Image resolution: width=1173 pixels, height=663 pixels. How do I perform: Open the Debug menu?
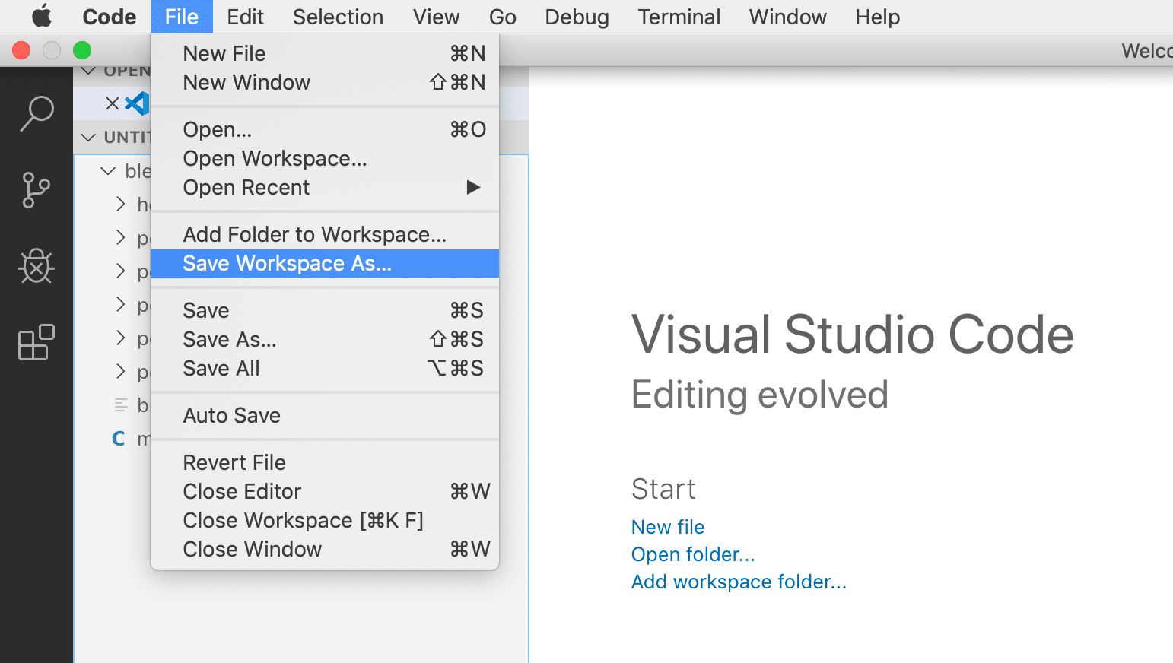577,17
